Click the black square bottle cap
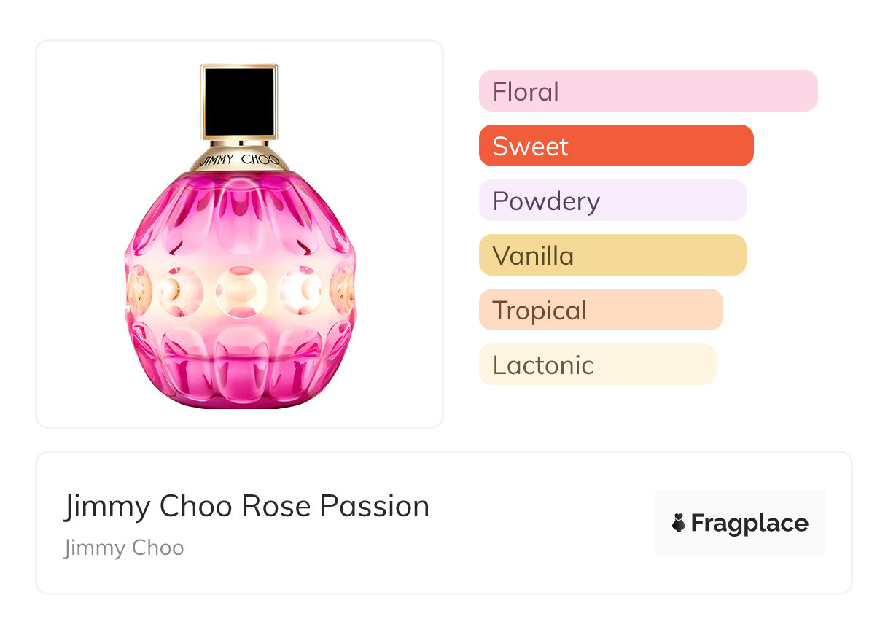The width and height of the screenshot is (888, 630). click(x=239, y=101)
